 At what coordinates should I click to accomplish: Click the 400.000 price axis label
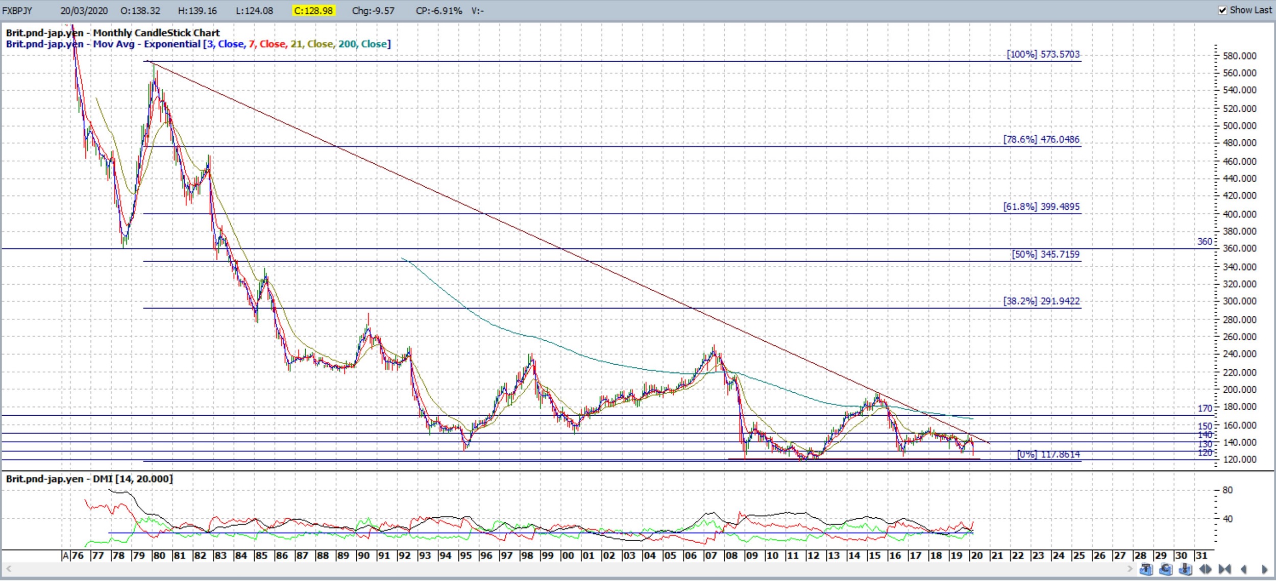tap(1240, 214)
